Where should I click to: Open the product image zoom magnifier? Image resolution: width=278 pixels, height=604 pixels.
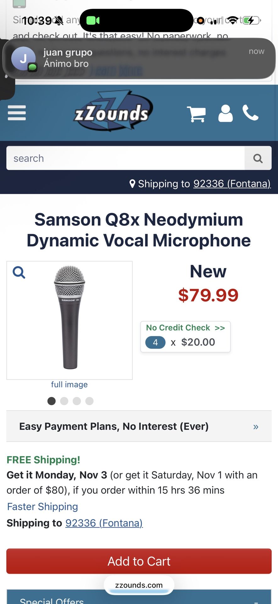pyautogui.click(x=19, y=272)
